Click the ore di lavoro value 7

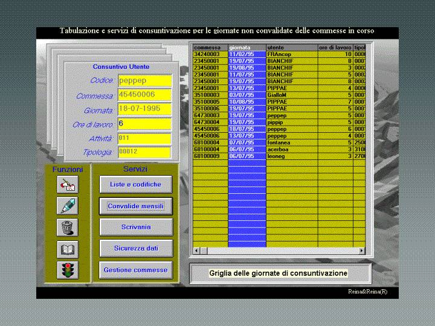point(335,102)
